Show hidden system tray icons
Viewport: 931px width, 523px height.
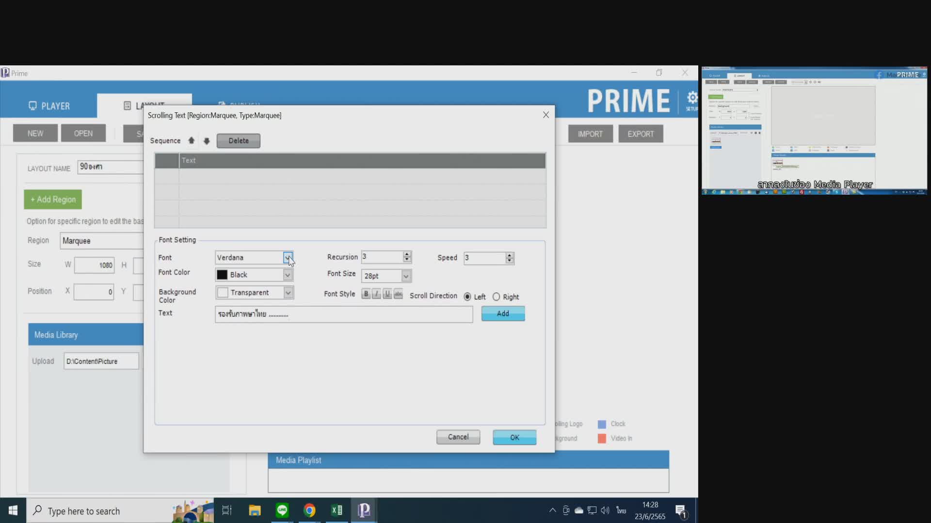pyautogui.click(x=552, y=510)
